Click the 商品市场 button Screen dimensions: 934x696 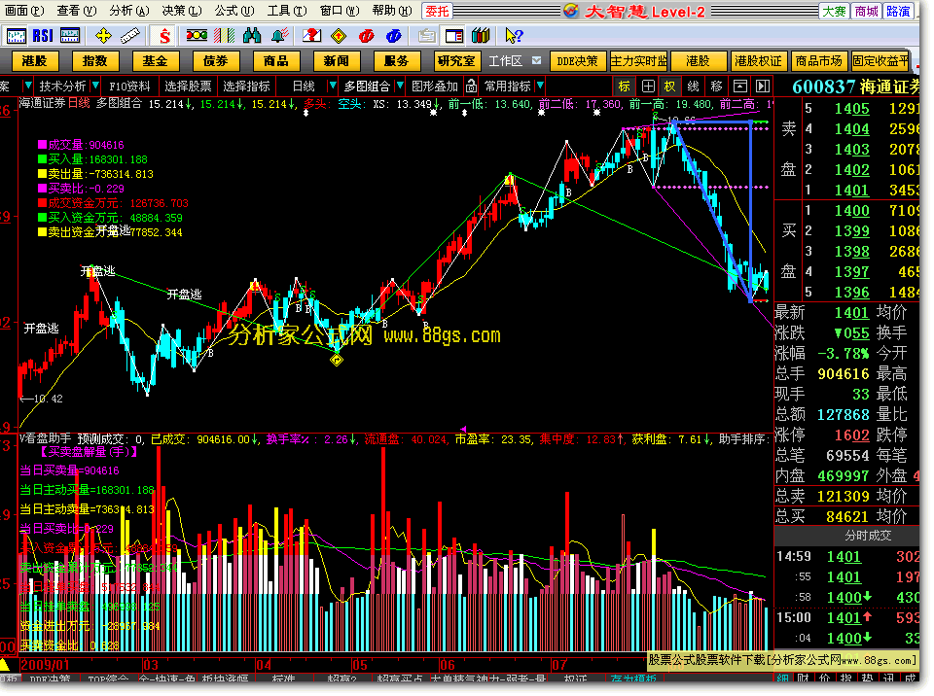coord(818,60)
